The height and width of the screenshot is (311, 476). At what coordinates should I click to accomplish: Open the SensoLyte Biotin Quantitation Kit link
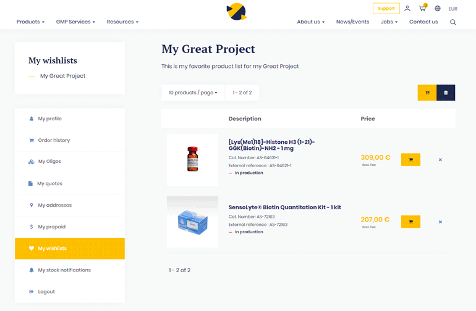tap(284, 207)
